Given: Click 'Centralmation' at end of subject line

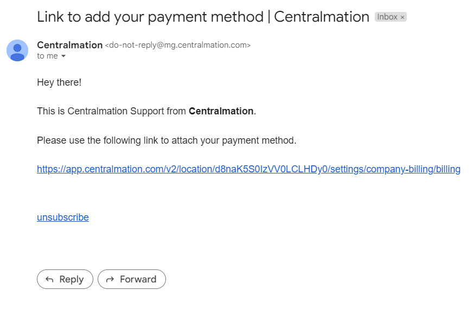Looking at the screenshot, I should (322, 17).
